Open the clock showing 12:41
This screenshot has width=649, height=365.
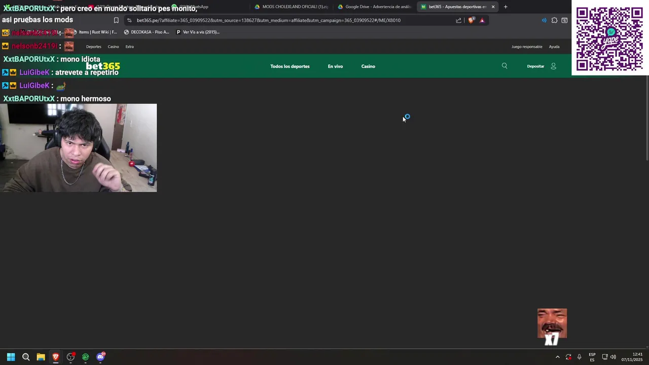(x=632, y=357)
